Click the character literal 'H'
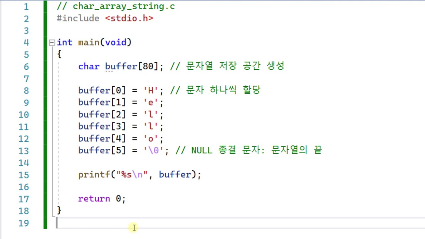The width and height of the screenshot is (425, 239). tap(150, 90)
